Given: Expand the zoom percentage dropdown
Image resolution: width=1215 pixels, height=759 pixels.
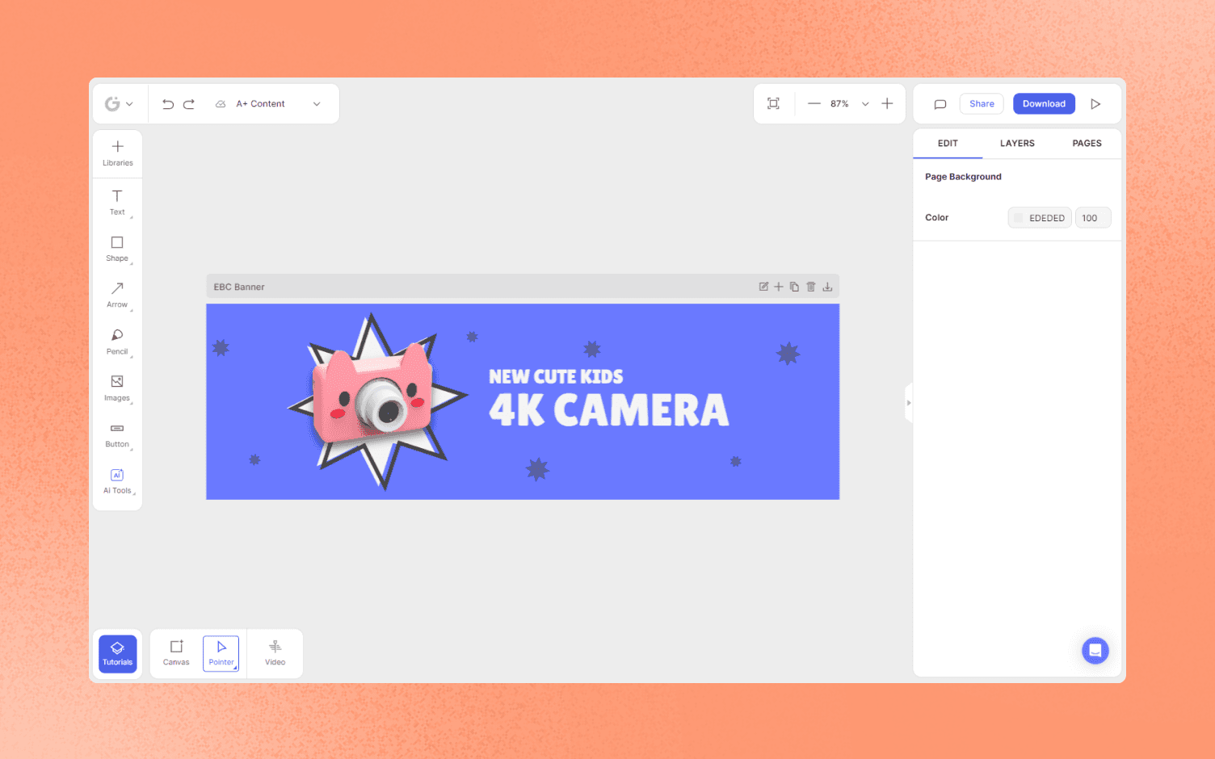Looking at the screenshot, I should point(864,103).
